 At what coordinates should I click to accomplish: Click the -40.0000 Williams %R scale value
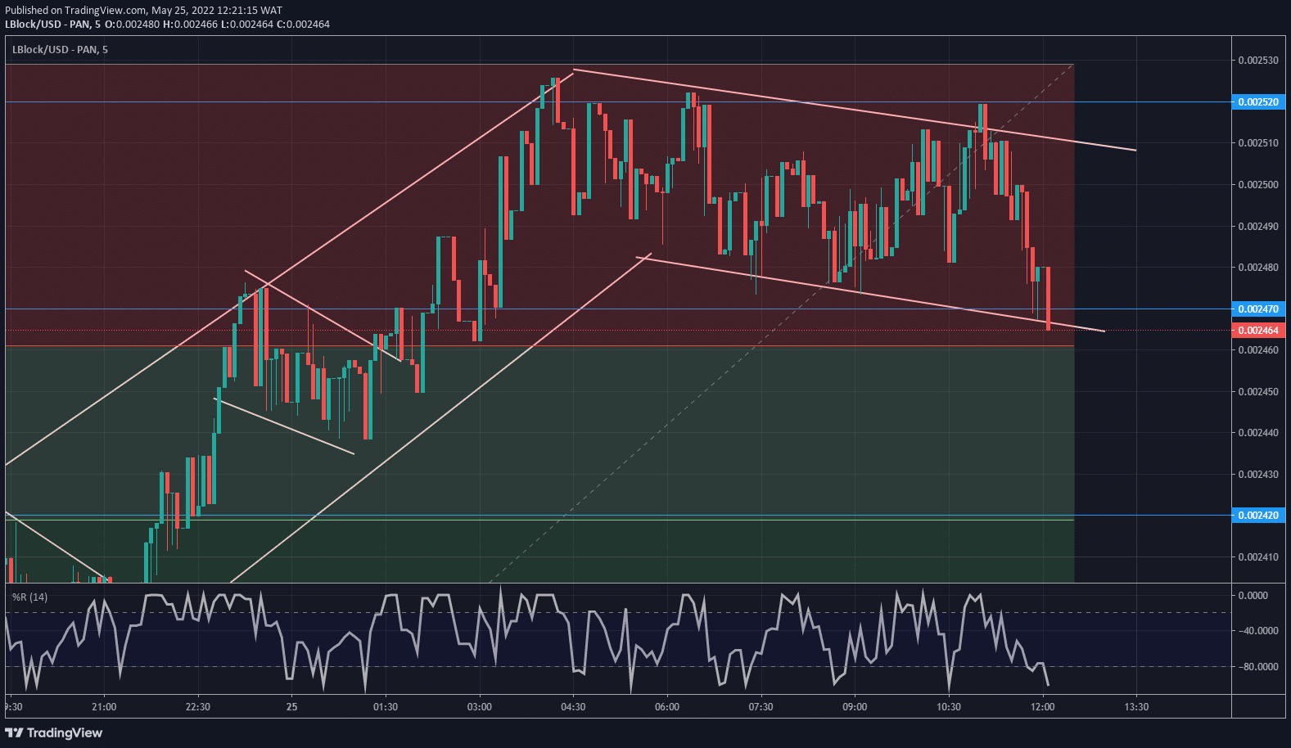point(1258,631)
